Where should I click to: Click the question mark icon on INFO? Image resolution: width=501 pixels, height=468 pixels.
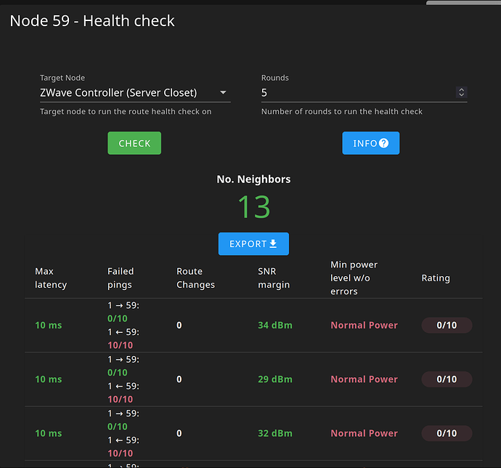point(384,143)
